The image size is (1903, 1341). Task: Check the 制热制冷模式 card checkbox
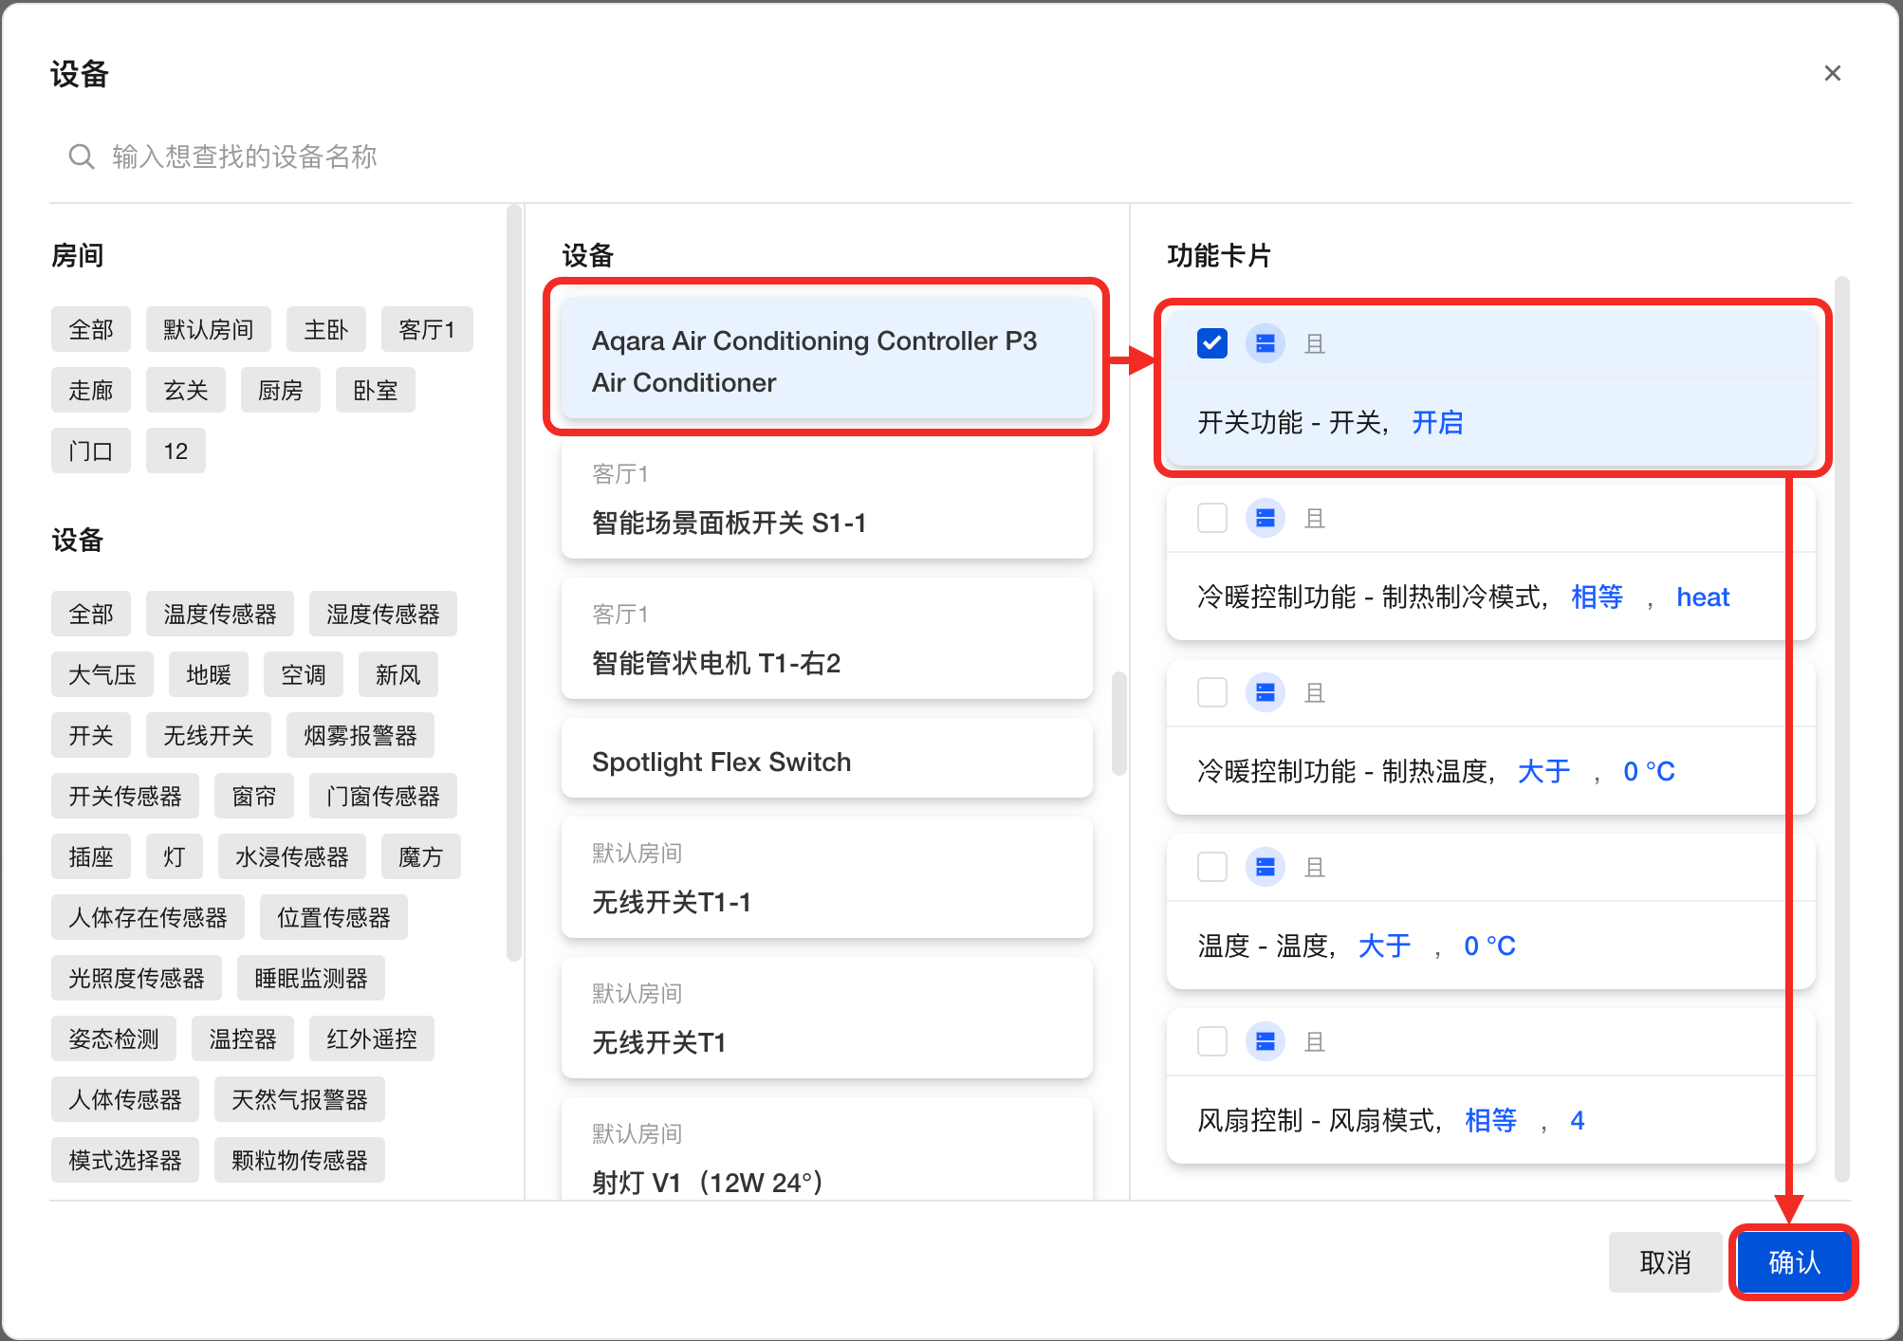click(x=1212, y=518)
